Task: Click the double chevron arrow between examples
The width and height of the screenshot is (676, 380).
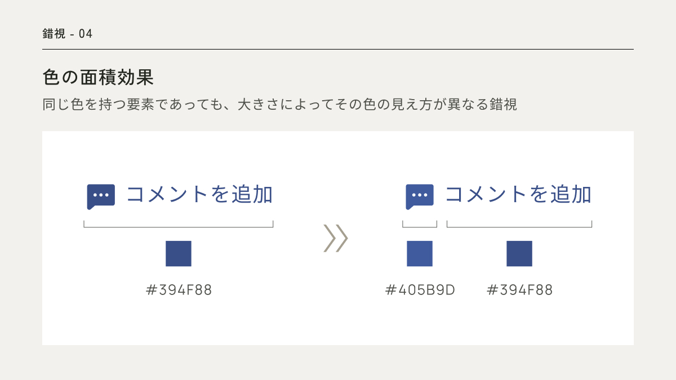Action: tap(336, 238)
